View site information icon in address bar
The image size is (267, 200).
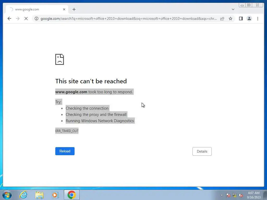click(37, 18)
